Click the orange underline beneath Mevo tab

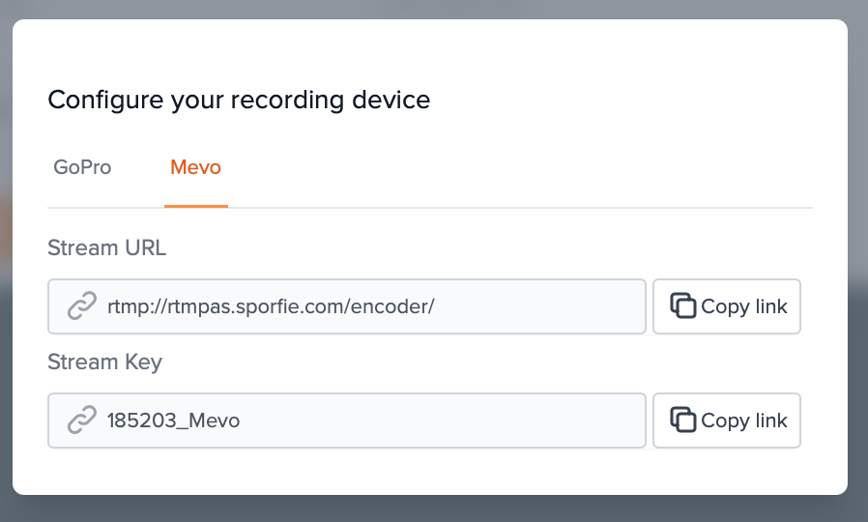(196, 206)
